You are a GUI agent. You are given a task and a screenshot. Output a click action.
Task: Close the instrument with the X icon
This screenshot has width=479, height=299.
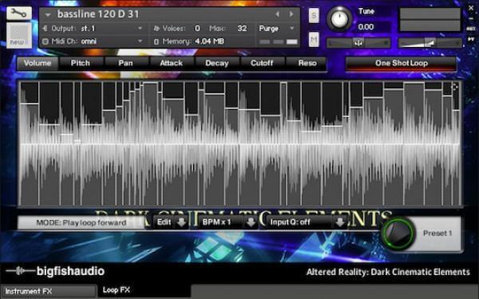[471, 8]
